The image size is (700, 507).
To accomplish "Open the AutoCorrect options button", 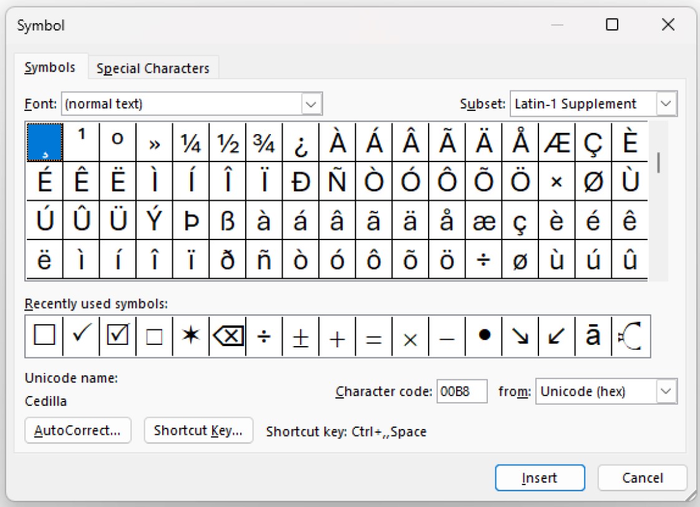I will (78, 431).
